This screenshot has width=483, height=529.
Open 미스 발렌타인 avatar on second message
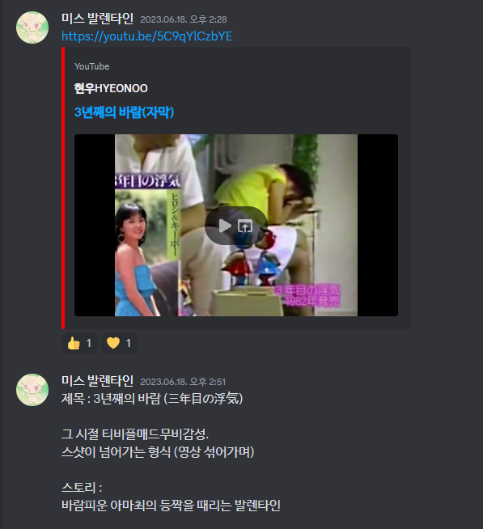click(x=32, y=390)
